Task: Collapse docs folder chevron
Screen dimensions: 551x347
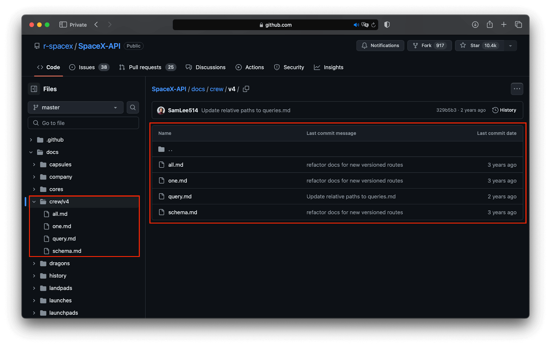Action: pos(31,152)
